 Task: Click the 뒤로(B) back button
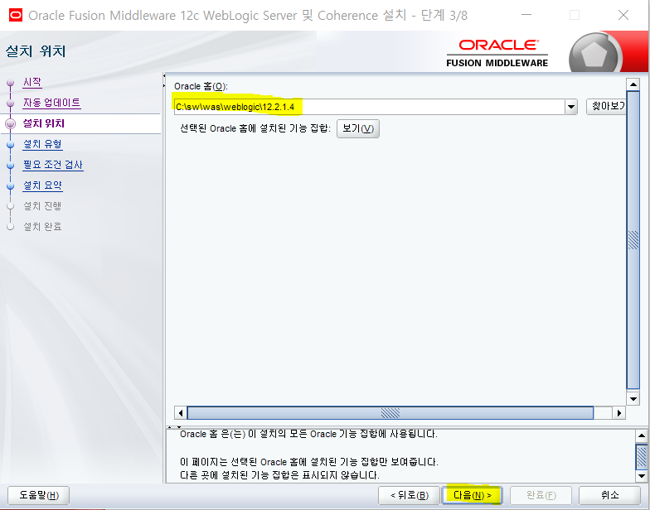click(409, 495)
